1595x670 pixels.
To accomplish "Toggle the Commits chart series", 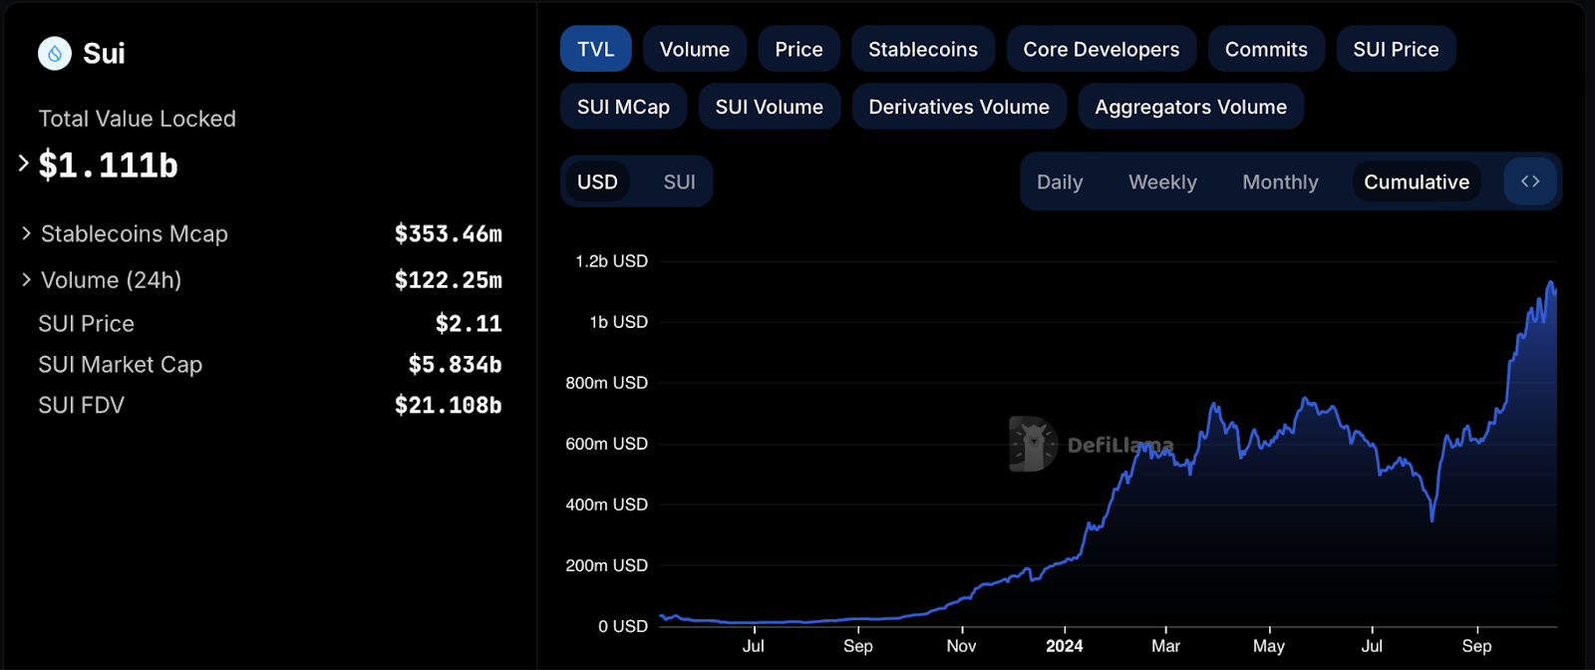I will click(x=1266, y=49).
